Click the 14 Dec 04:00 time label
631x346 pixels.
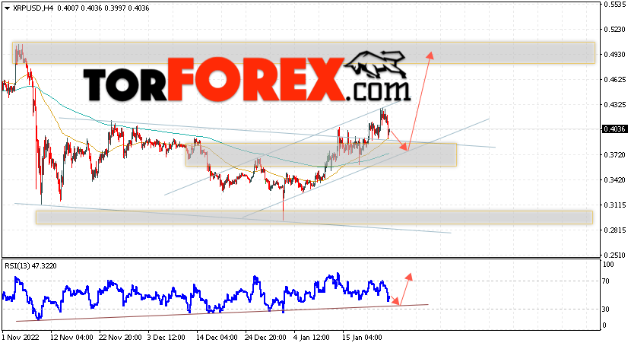pyautogui.click(x=217, y=337)
